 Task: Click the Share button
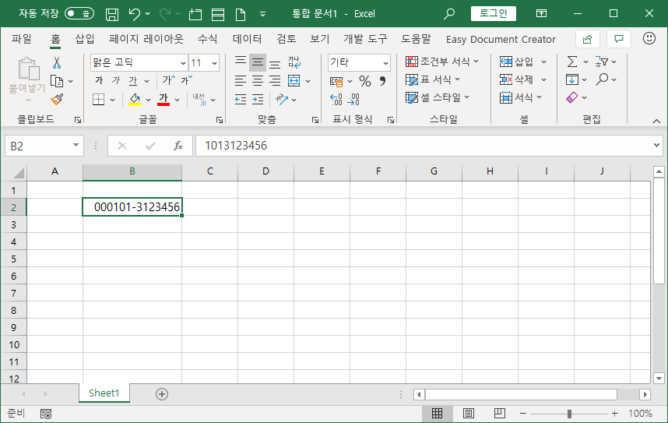588,39
